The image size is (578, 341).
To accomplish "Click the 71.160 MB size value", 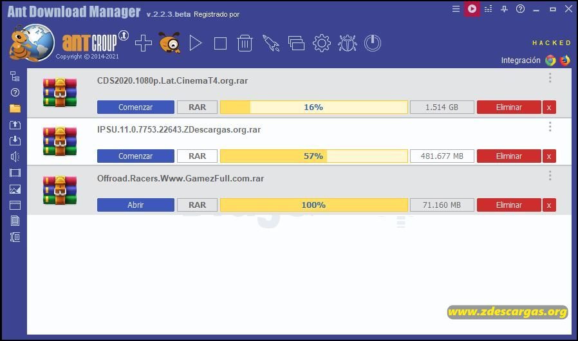I will pos(442,205).
